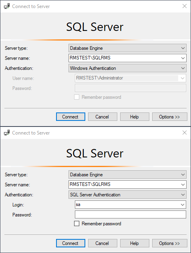Open Login dropdown arrow next to sa

click(183, 205)
